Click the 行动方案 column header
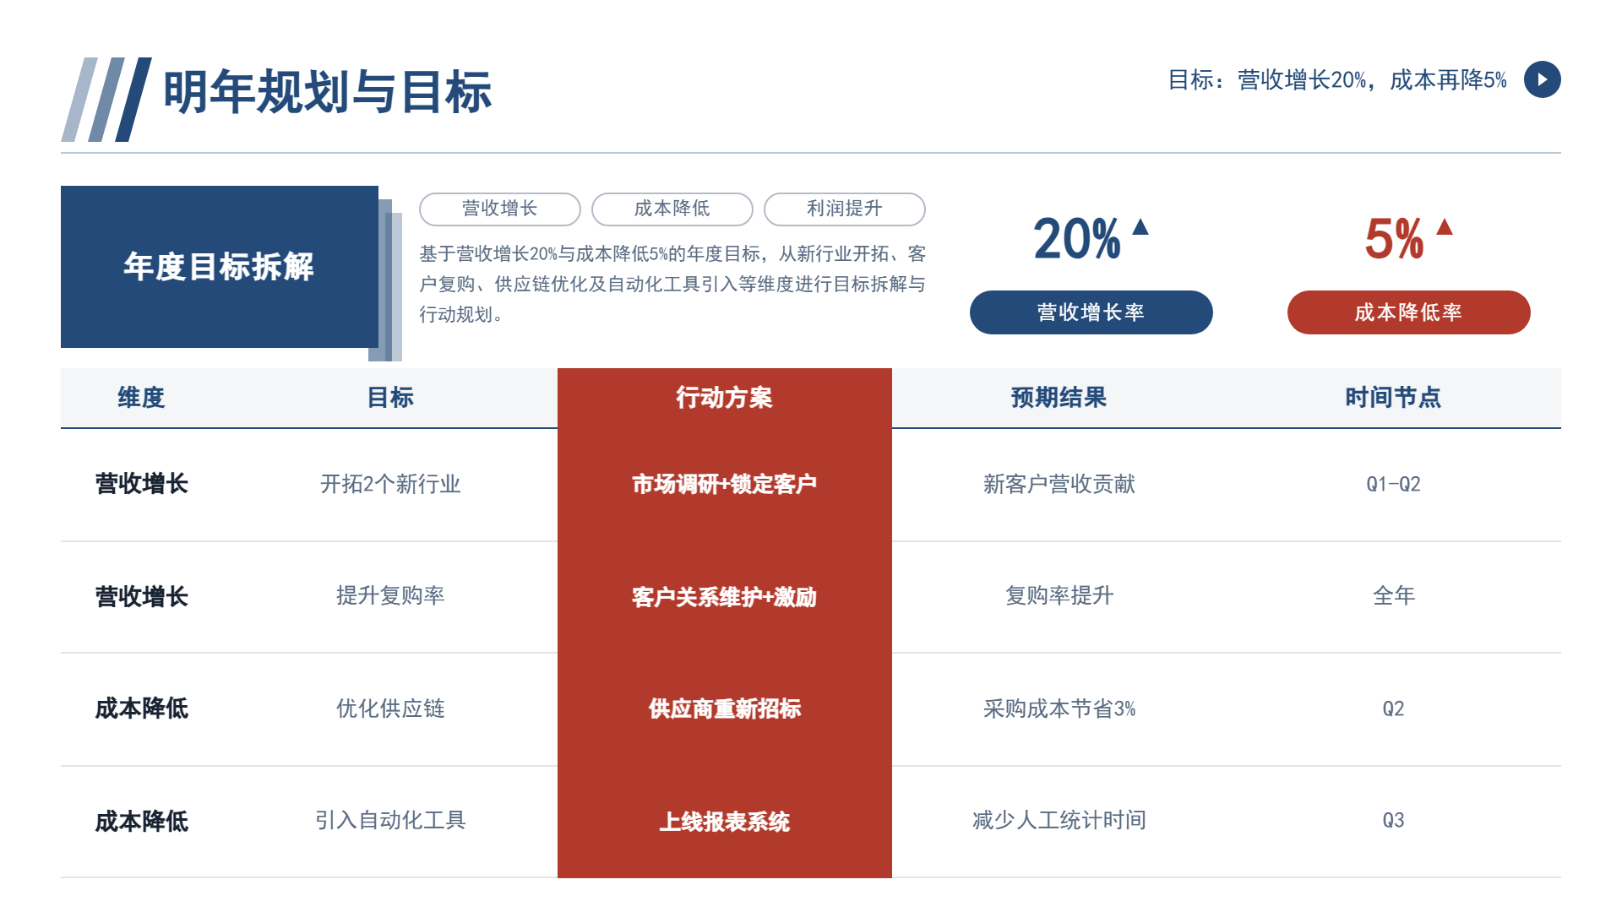The width and height of the screenshot is (1622, 912). (x=725, y=398)
